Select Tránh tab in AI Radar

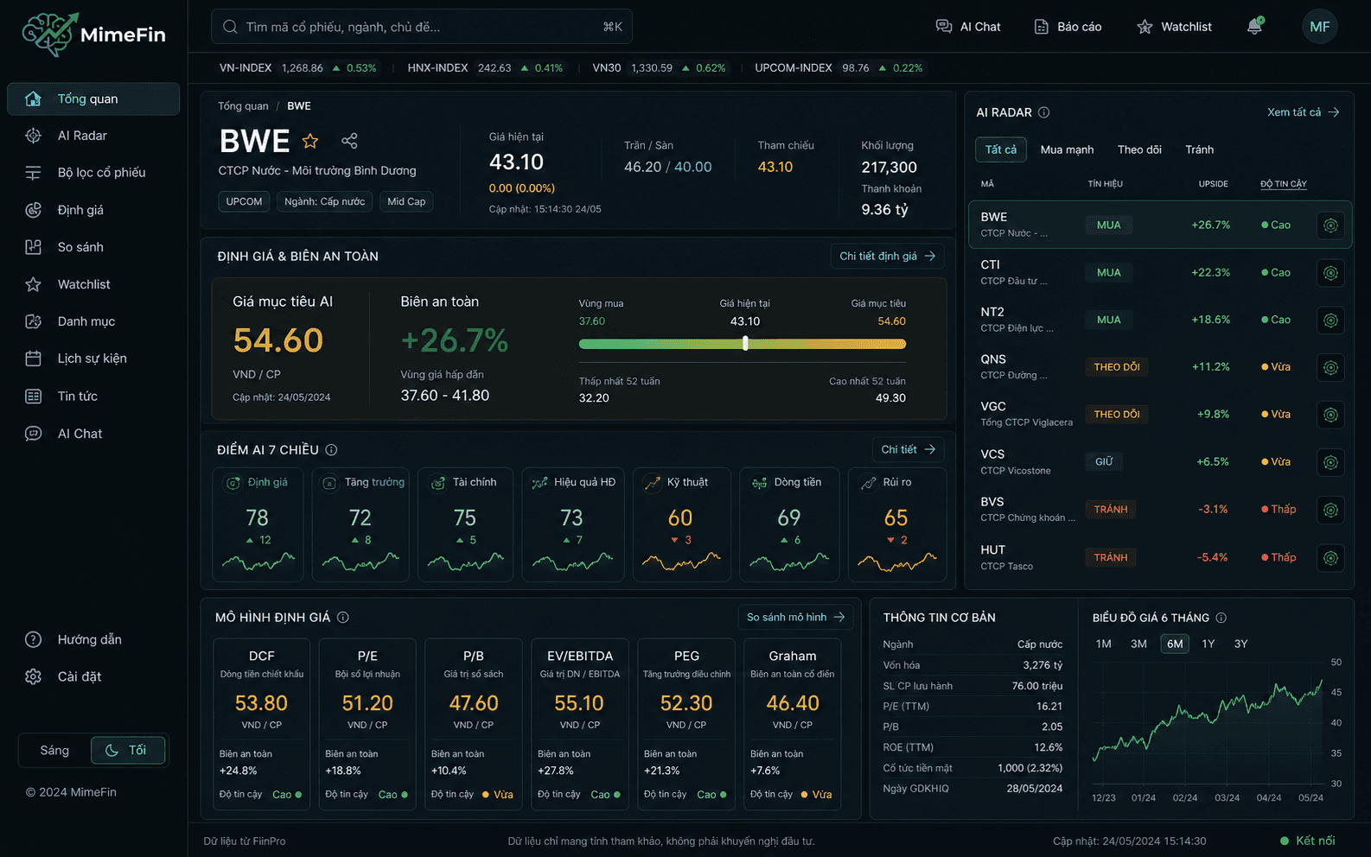click(1199, 149)
